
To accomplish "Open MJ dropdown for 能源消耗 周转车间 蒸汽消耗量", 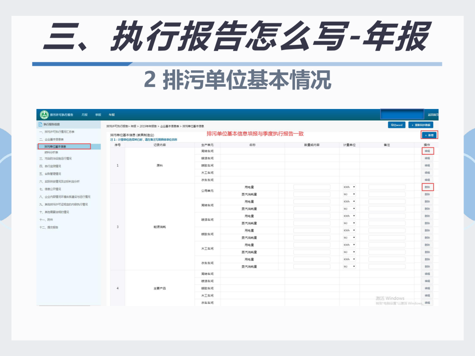I will pos(349,209).
